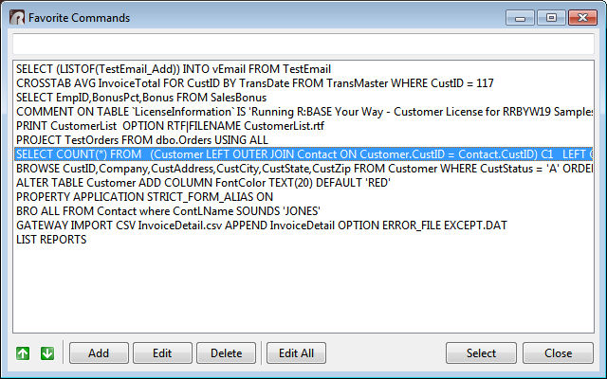The height and width of the screenshot is (379, 607).
Task: Select the LIST REPORTS entry
Action: (52, 240)
